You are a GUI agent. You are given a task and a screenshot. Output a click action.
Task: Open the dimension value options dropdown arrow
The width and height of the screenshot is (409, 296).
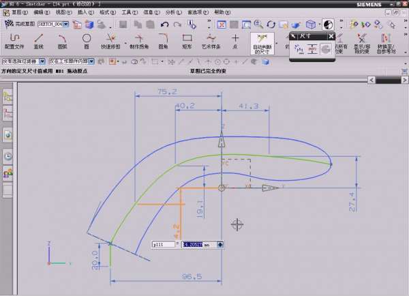pyautogui.click(x=221, y=243)
